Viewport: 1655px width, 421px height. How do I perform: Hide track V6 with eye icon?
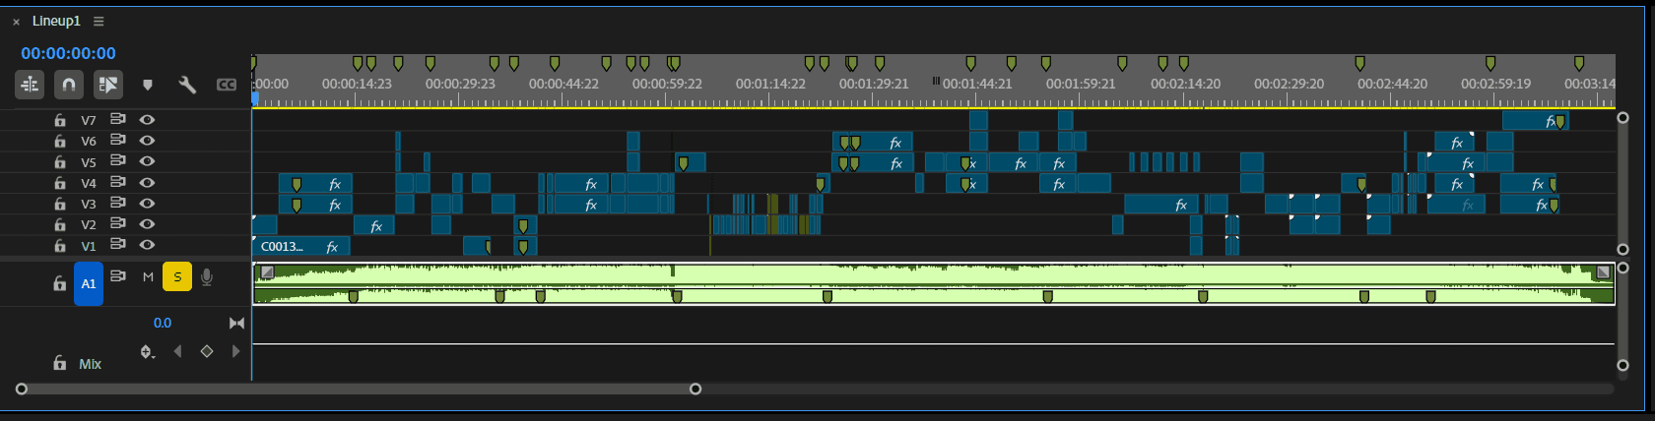coord(147,141)
